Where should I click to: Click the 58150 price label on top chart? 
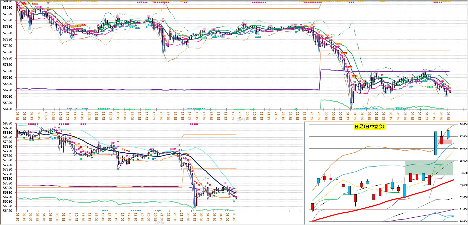pyautogui.click(x=7, y=1)
